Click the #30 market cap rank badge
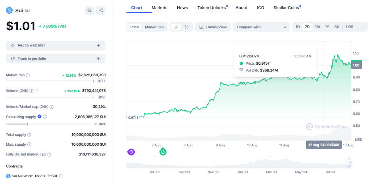 coord(102,81)
